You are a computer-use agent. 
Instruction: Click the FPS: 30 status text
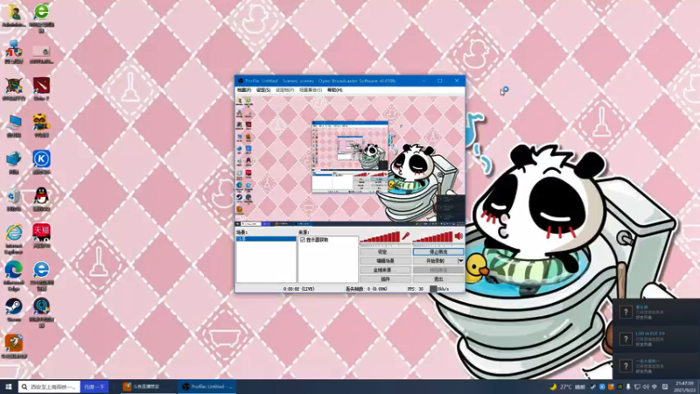point(415,289)
